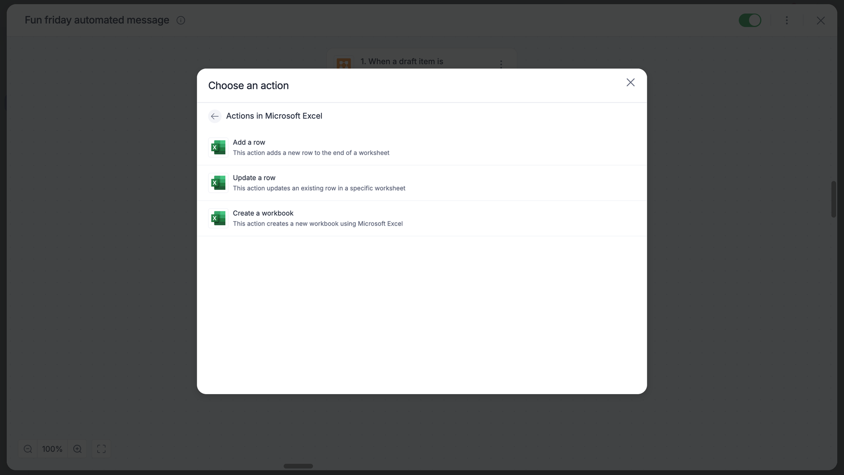Click the Excel icon beside Create a workbook
The height and width of the screenshot is (475, 844).
(x=218, y=218)
